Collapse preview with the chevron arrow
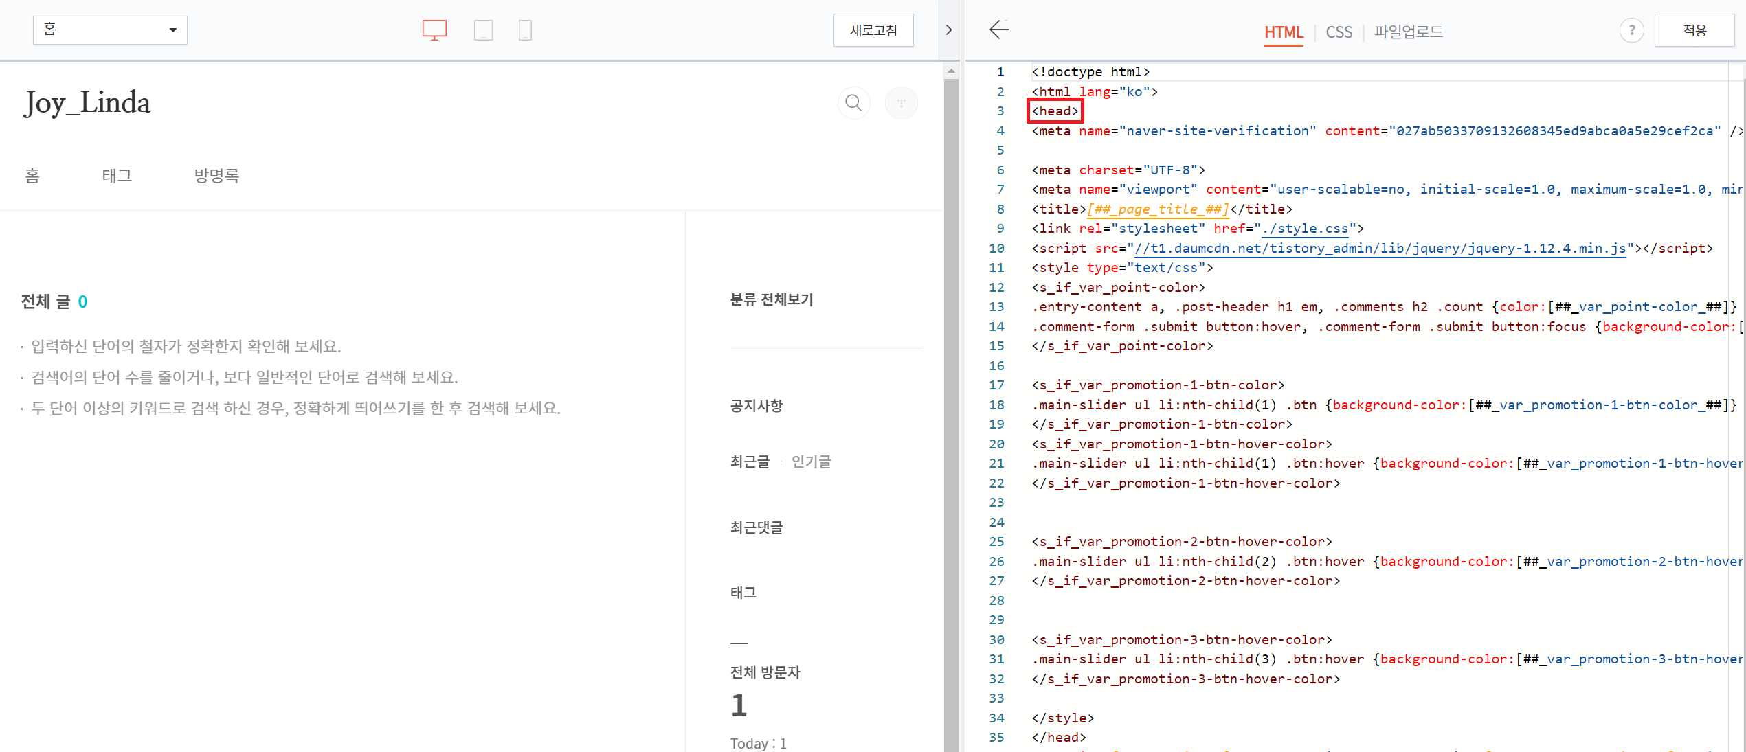The width and height of the screenshot is (1746, 752). (949, 30)
